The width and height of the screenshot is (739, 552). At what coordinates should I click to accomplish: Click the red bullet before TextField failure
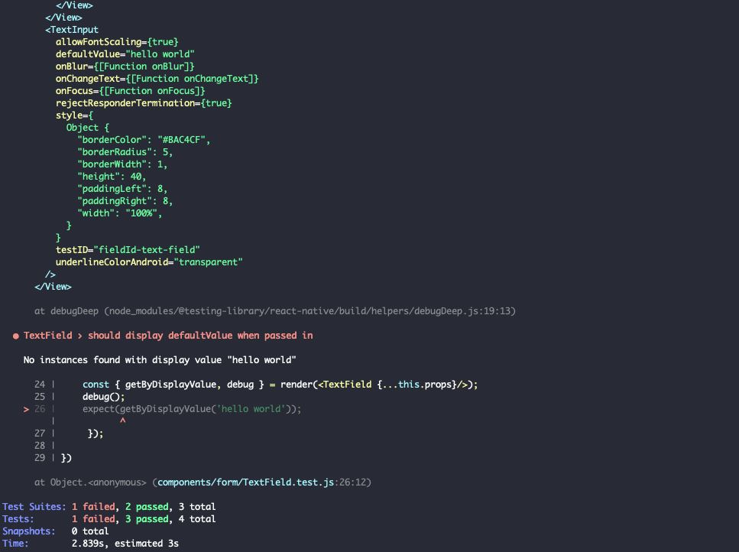[x=15, y=336]
